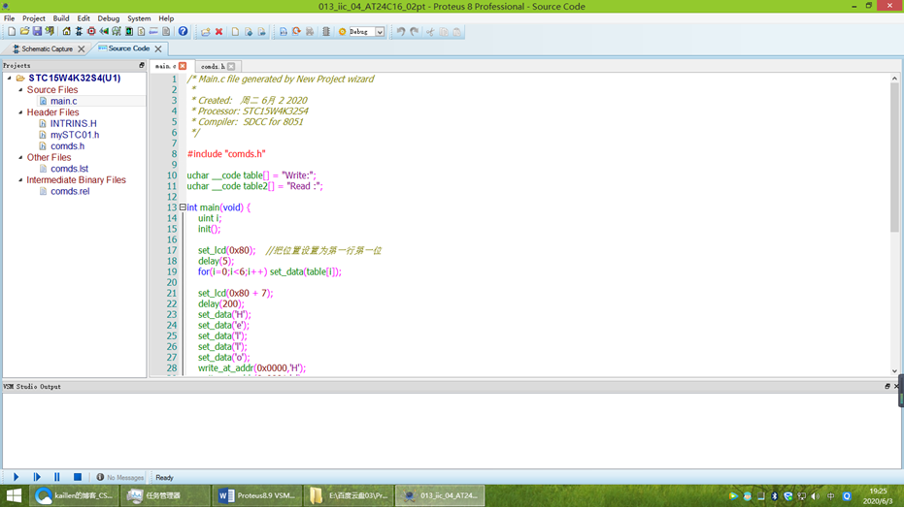Screen dimensions: 904x508
Task: Click the new source file icon
Action: pyautogui.click(x=235, y=32)
